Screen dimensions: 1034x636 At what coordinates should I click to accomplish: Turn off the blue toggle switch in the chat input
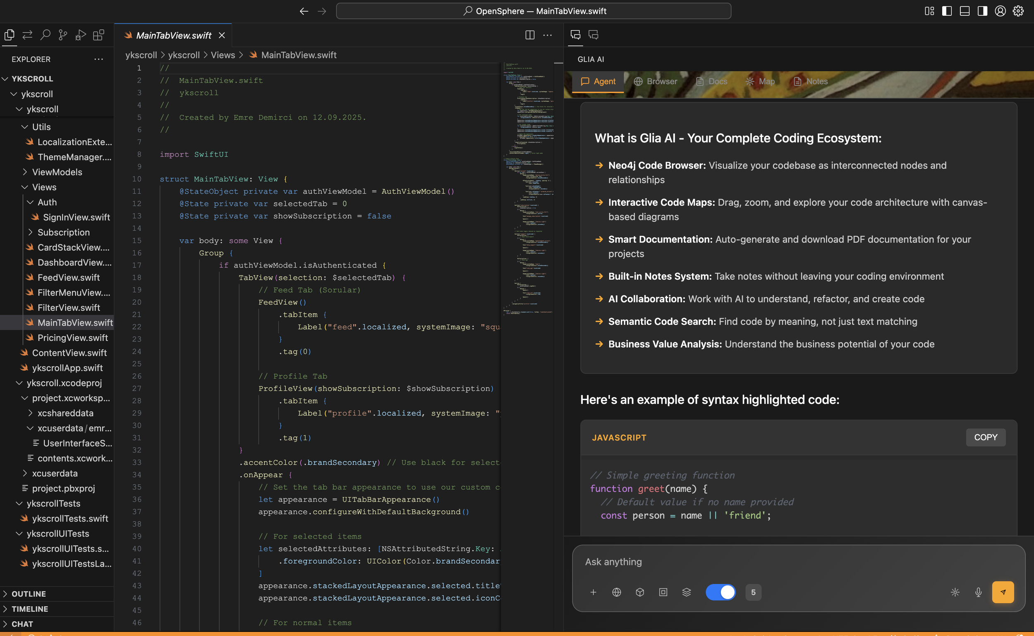tap(720, 592)
